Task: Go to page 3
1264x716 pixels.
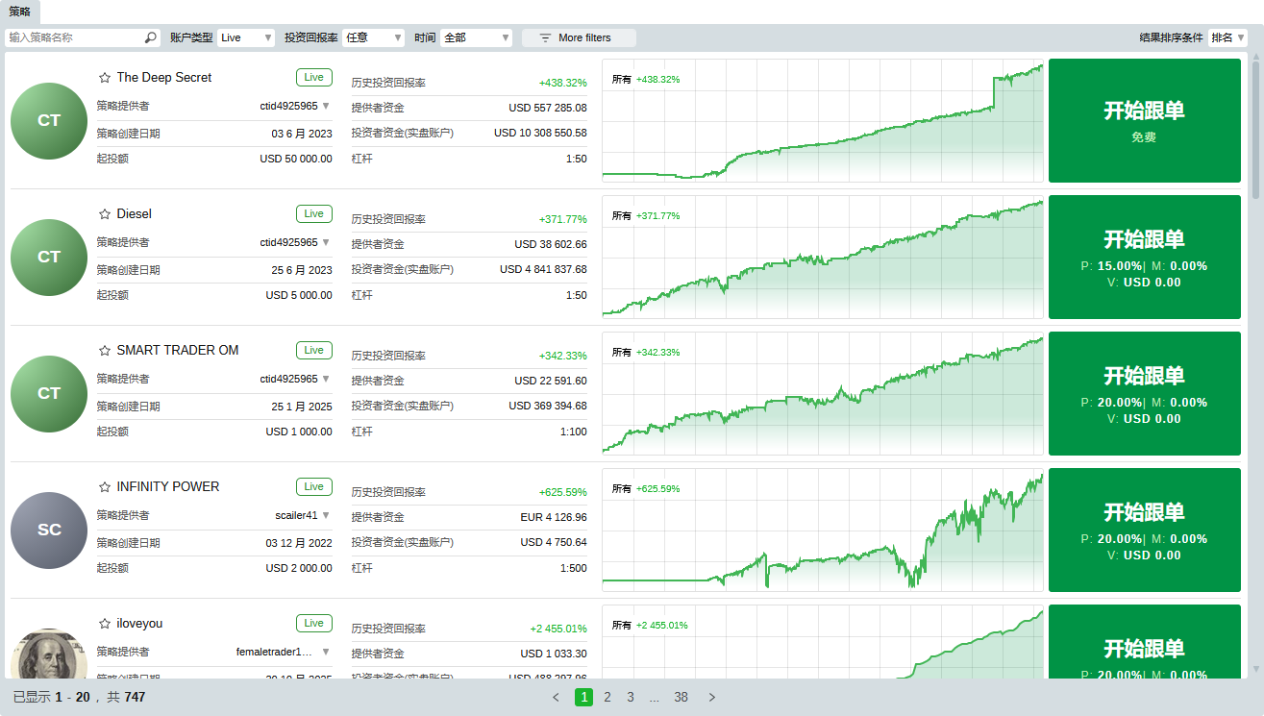Action: (x=631, y=698)
